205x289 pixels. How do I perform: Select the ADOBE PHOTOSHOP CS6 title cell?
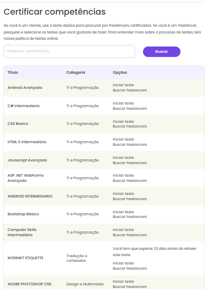[29, 284]
